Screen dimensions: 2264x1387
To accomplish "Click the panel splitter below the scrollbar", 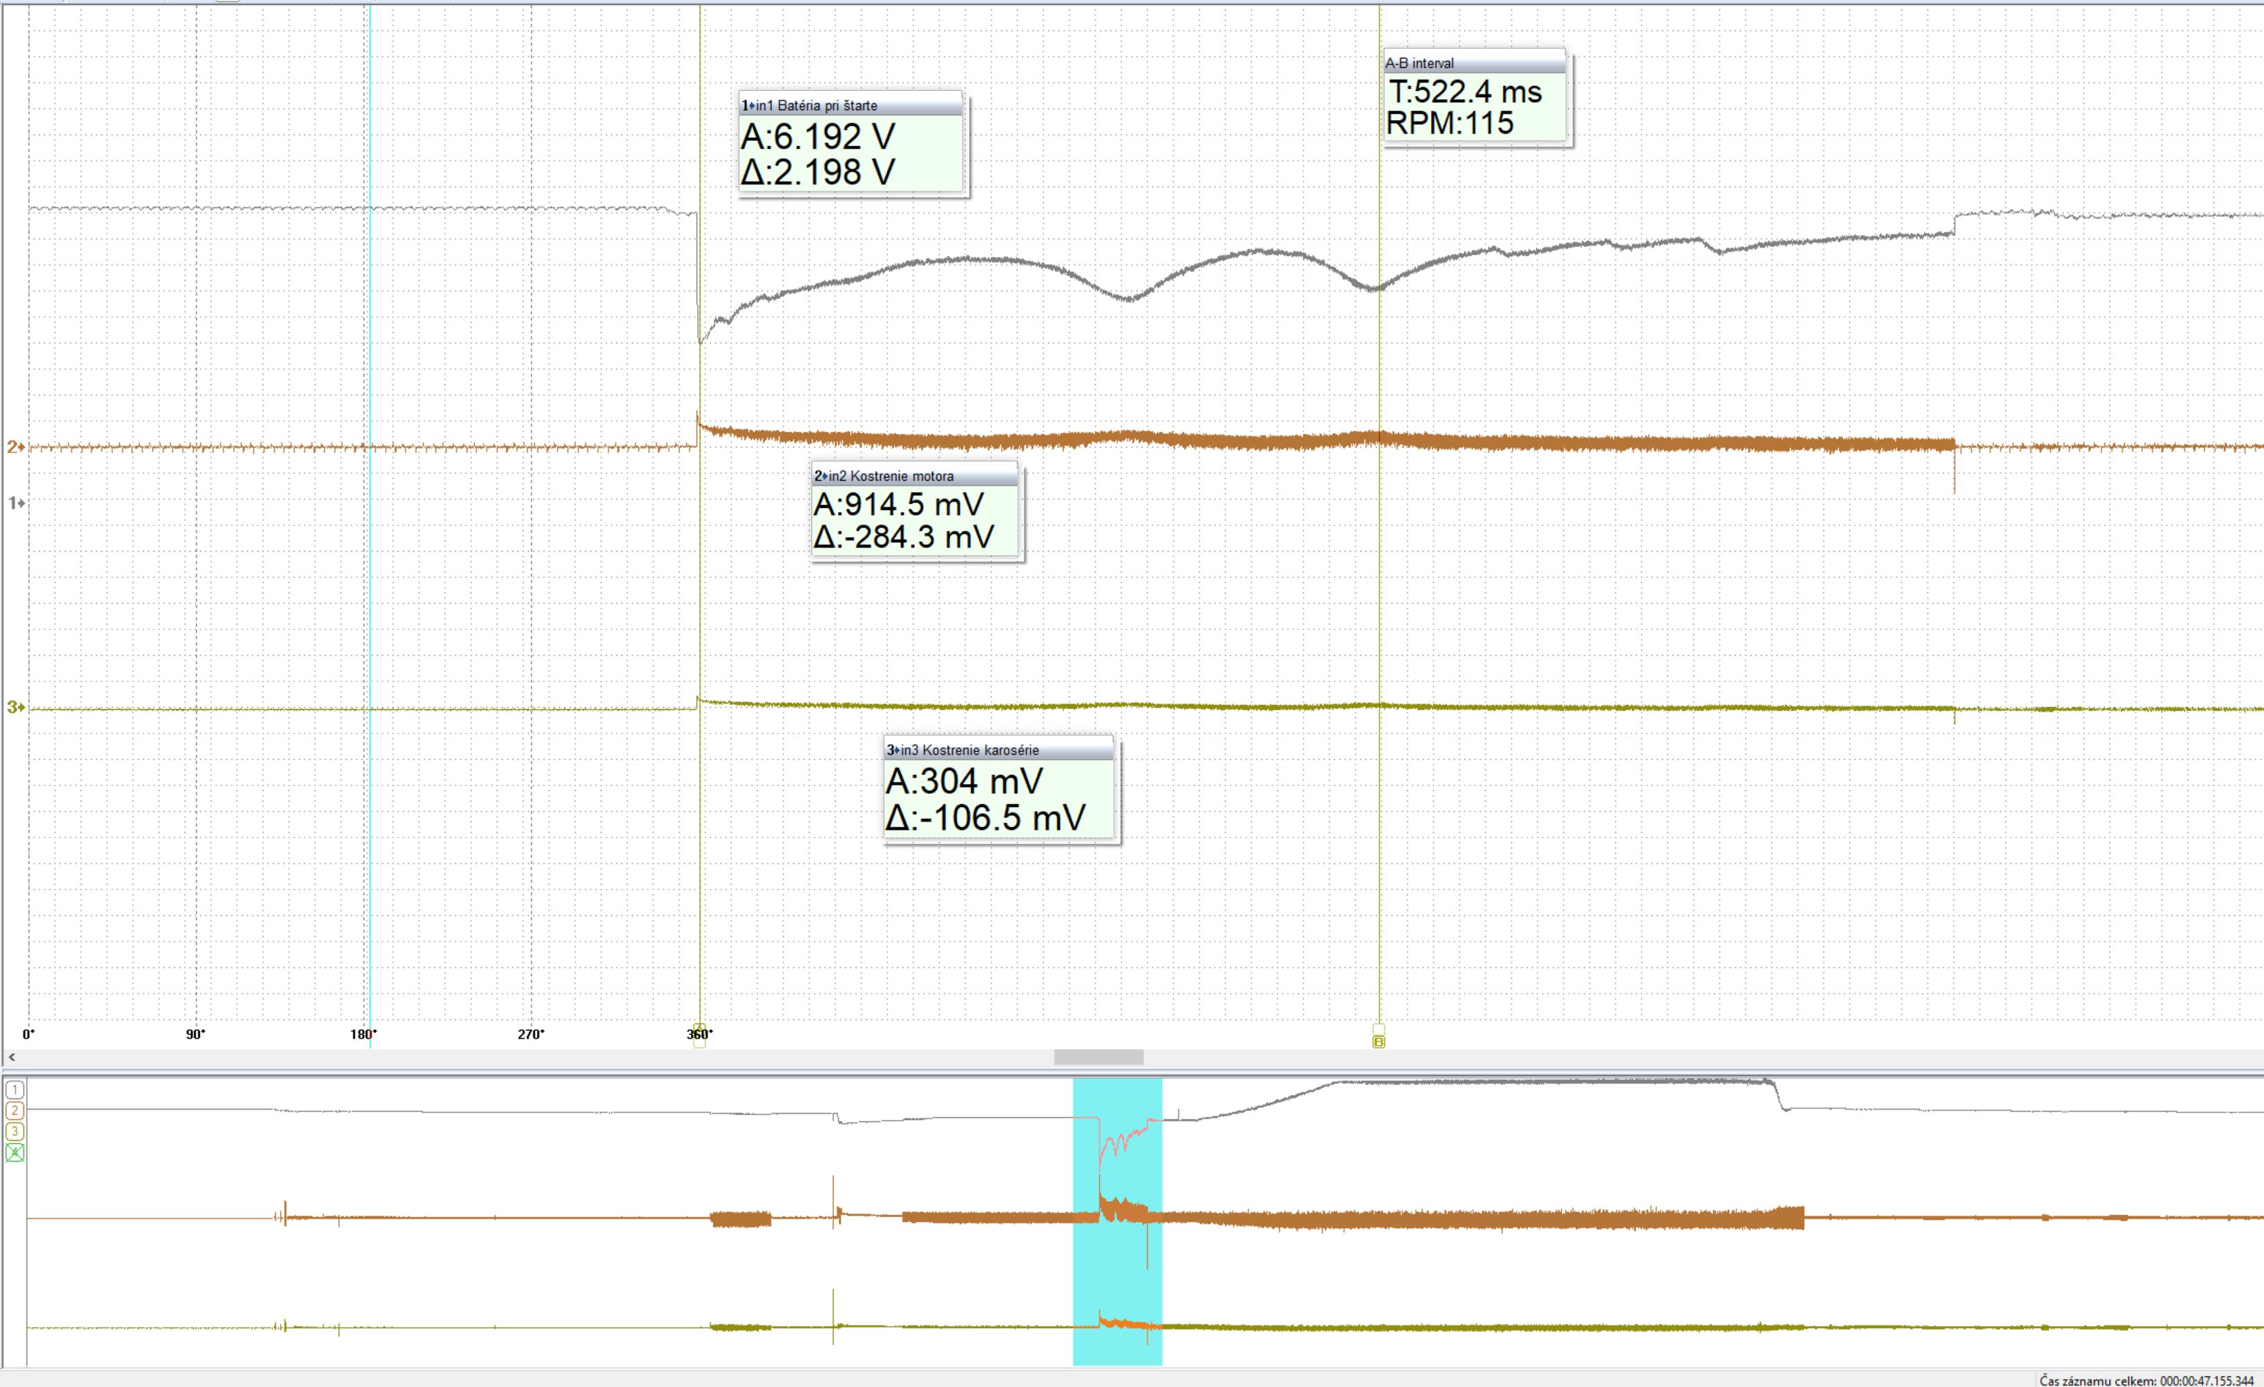I will click(x=1132, y=1072).
